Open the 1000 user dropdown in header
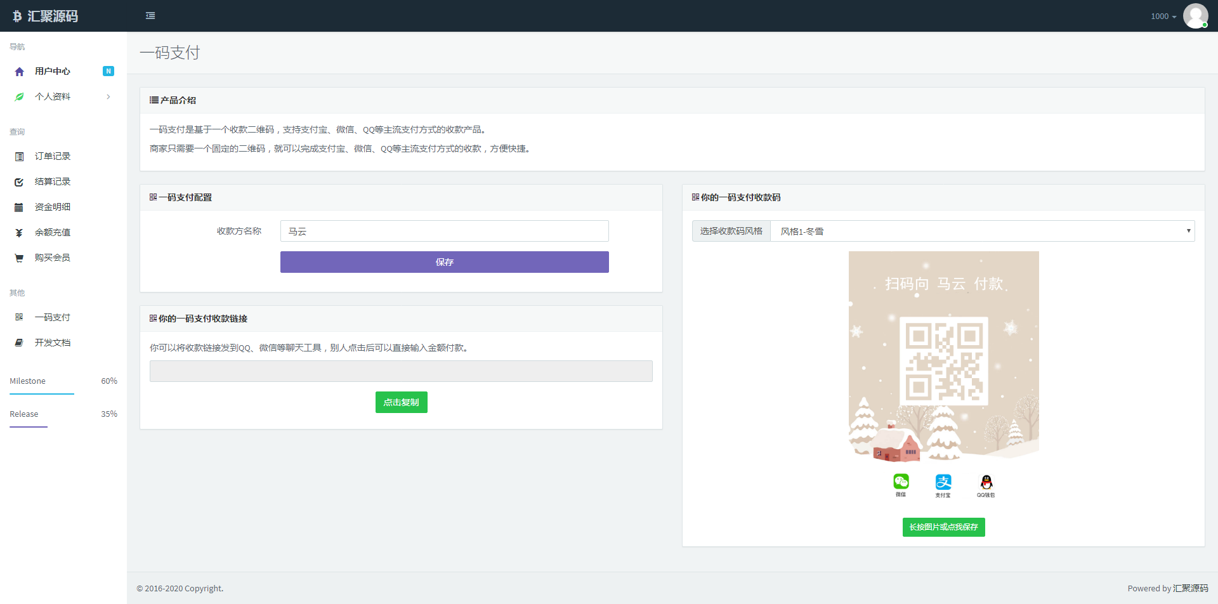 pyautogui.click(x=1163, y=16)
